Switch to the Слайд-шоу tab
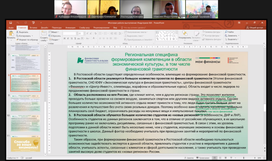Image resolution: width=272 pixels, height=161 pixels. pos(84,28)
